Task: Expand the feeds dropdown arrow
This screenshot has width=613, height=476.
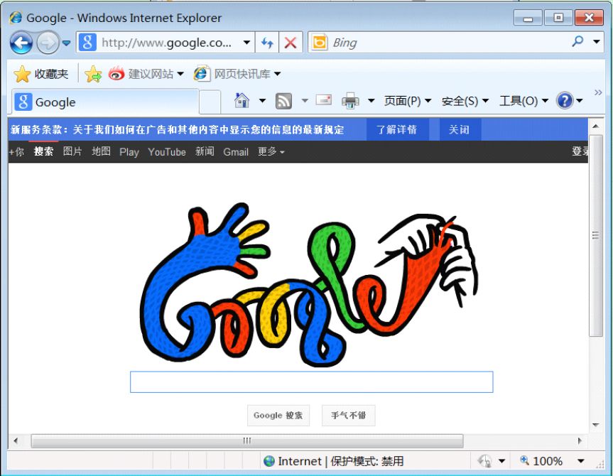Action: click(x=305, y=101)
